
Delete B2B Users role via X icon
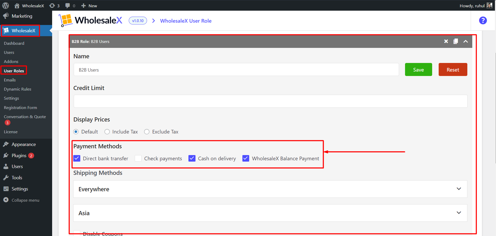(446, 41)
